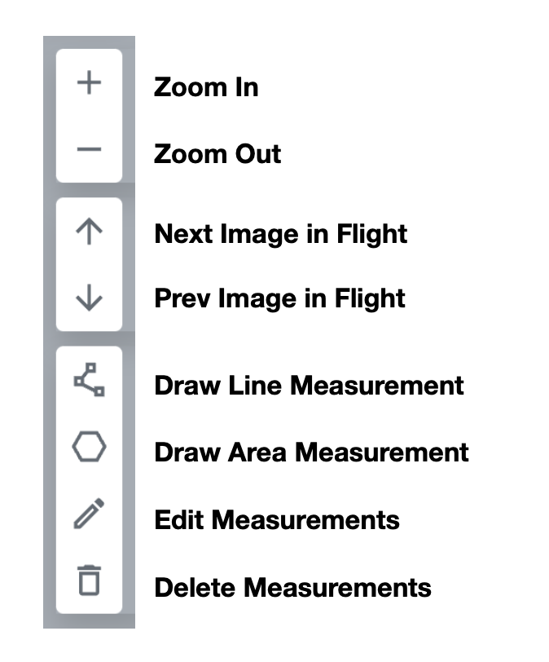Image resolution: width=549 pixels, height=662 pixels.
Task: Select the "Next Image in Flight" label
Action: coord(280,235)
